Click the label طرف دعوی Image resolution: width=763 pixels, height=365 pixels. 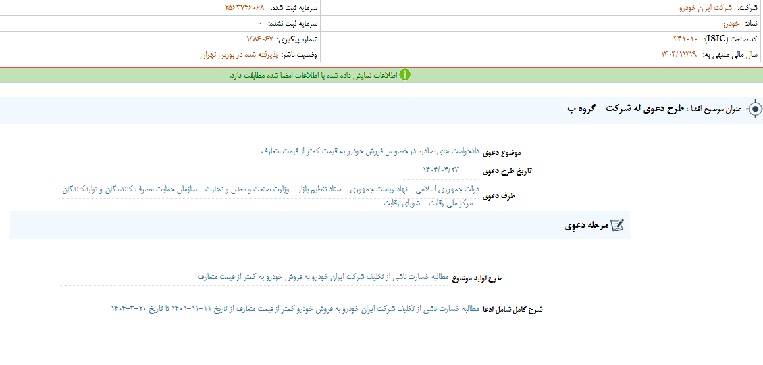click(499, 197)
